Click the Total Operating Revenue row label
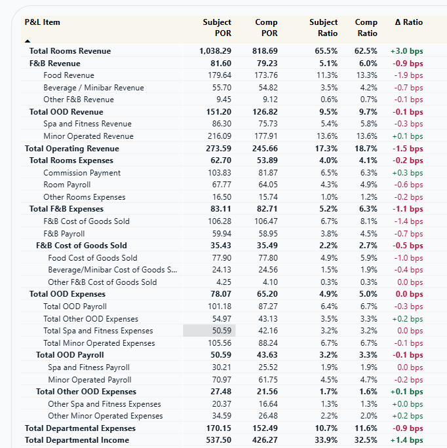This screenshot has height=448, width=447. [72, 149]
